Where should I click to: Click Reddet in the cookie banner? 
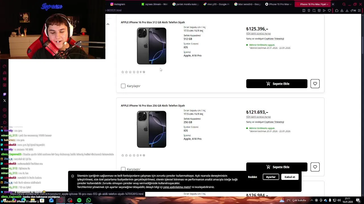point(253,177)
